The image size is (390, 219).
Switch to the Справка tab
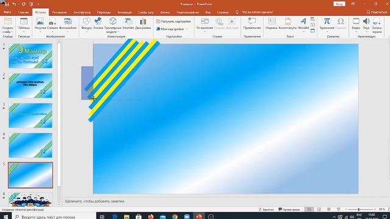pos(222,12)
